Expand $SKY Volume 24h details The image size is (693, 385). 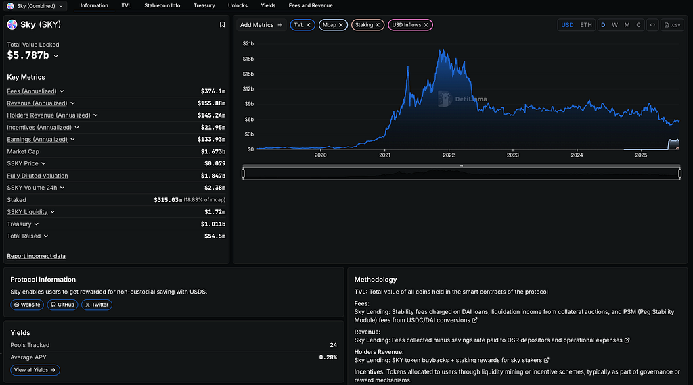[62, 188]
